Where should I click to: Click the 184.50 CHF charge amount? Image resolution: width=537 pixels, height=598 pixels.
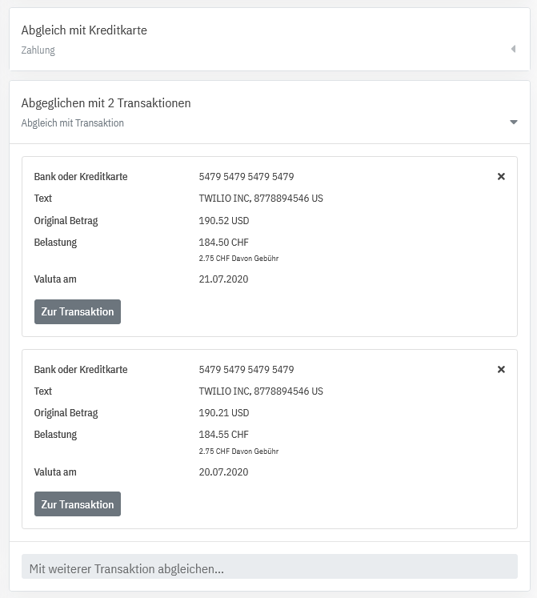coord(224,243)
